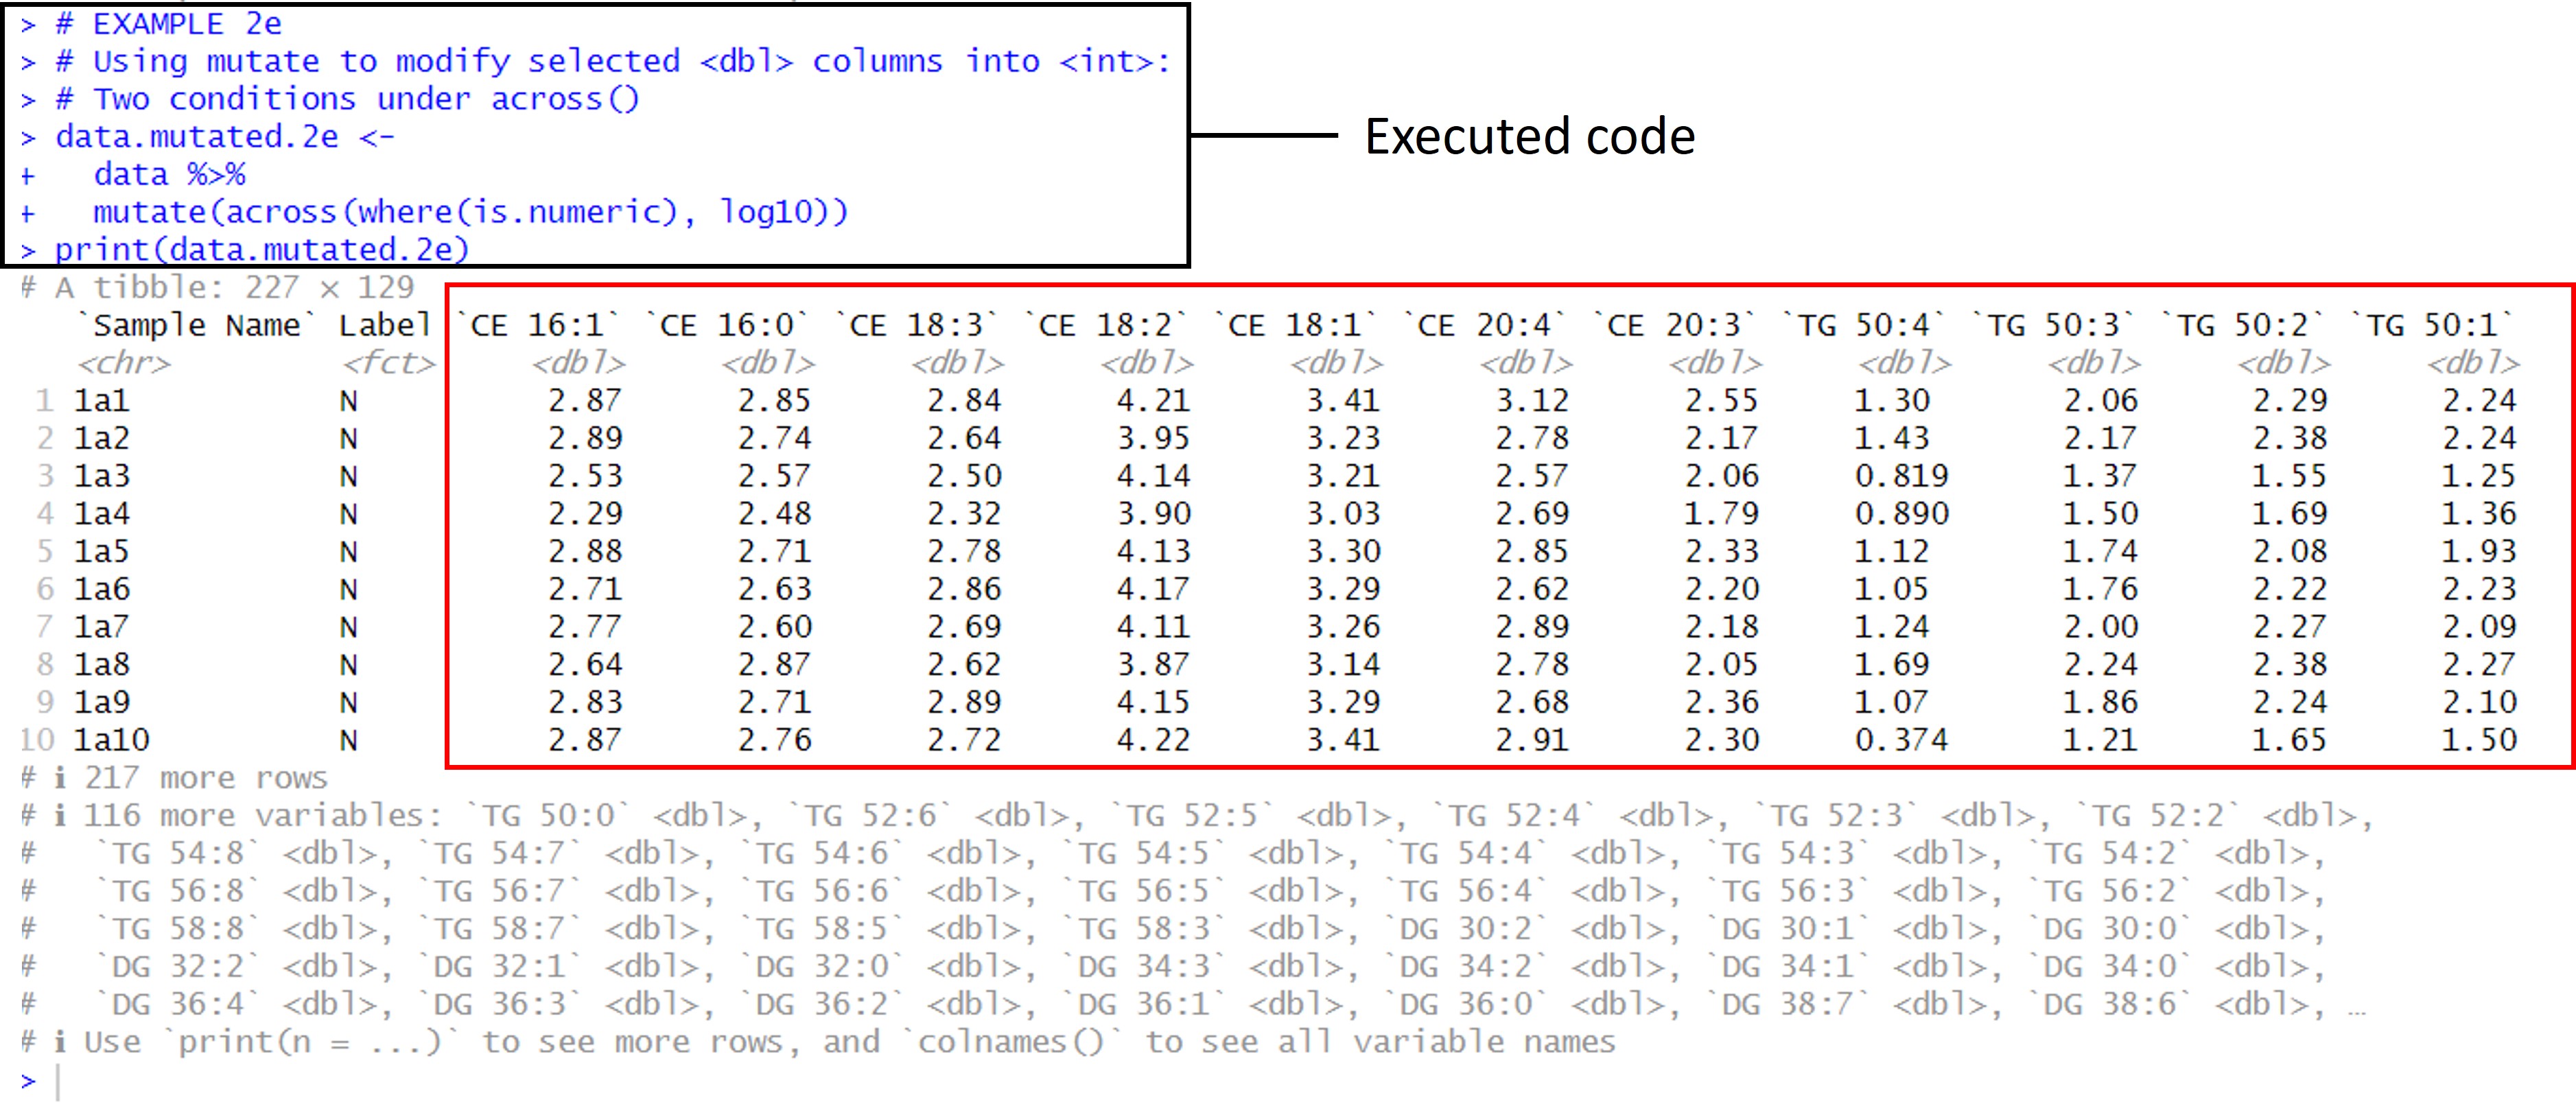
Task: Click the 'CE 16:0' column header
Action: 728,326
